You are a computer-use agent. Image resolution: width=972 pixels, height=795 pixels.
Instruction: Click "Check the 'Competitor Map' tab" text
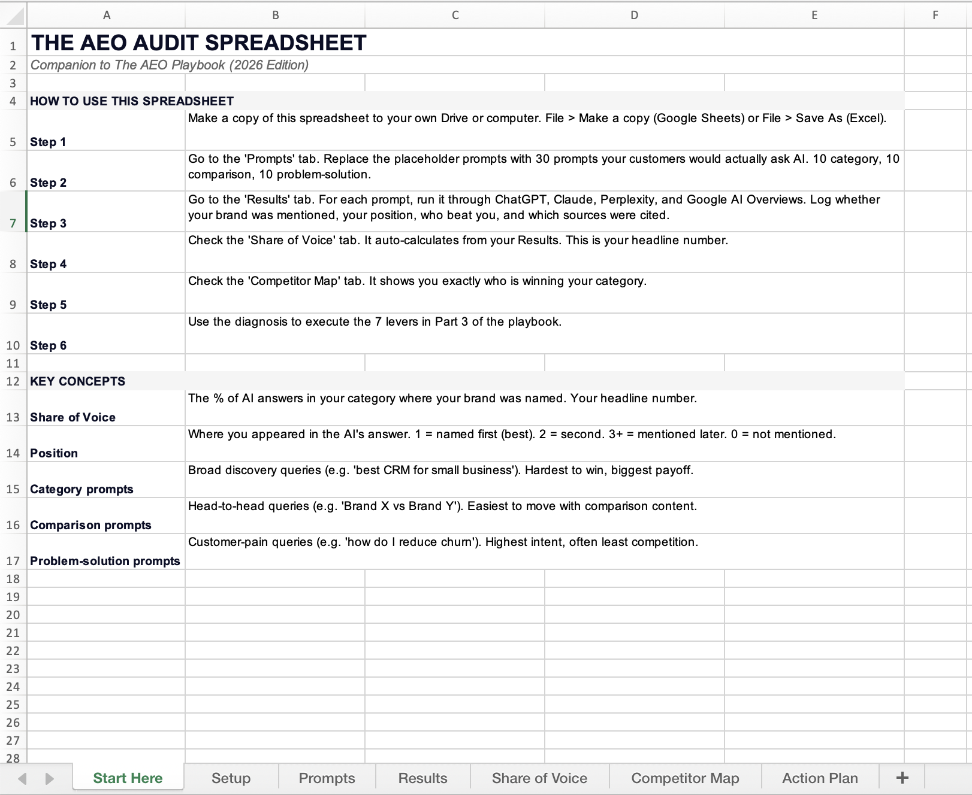click(417, 281)
